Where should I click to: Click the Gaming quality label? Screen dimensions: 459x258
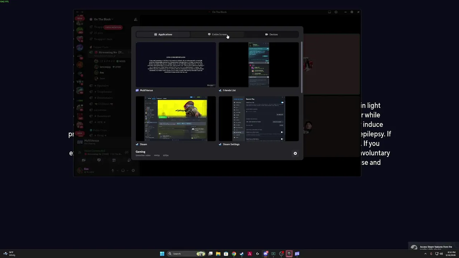pyautogui.click(x=140, y=152)
